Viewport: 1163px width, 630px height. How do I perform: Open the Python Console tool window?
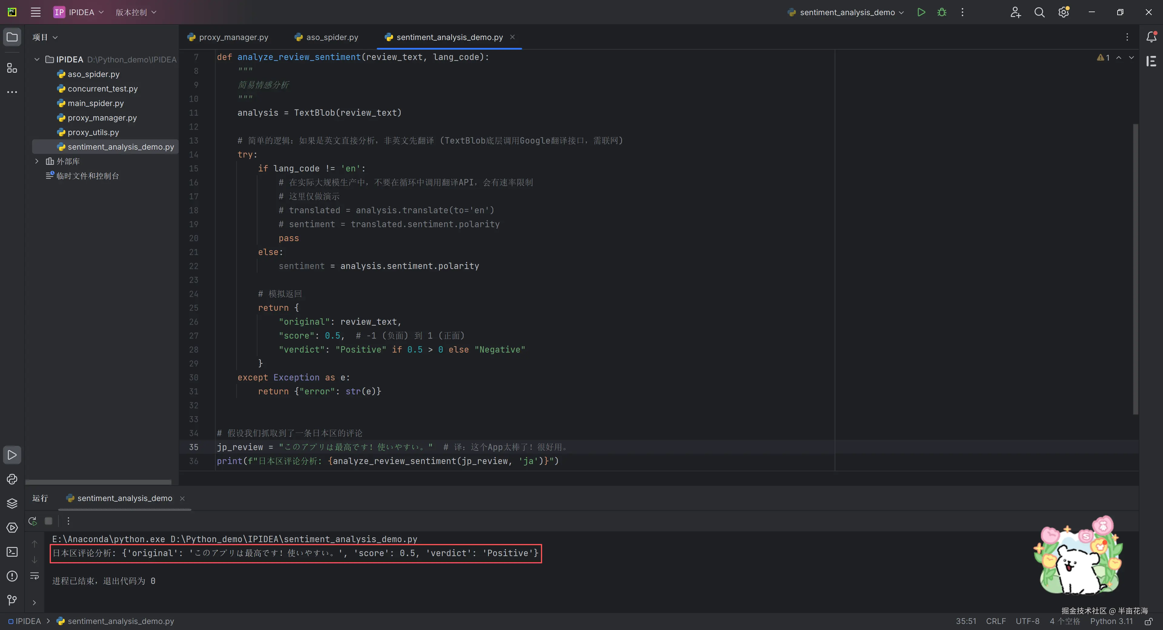[x=12, y=479]
